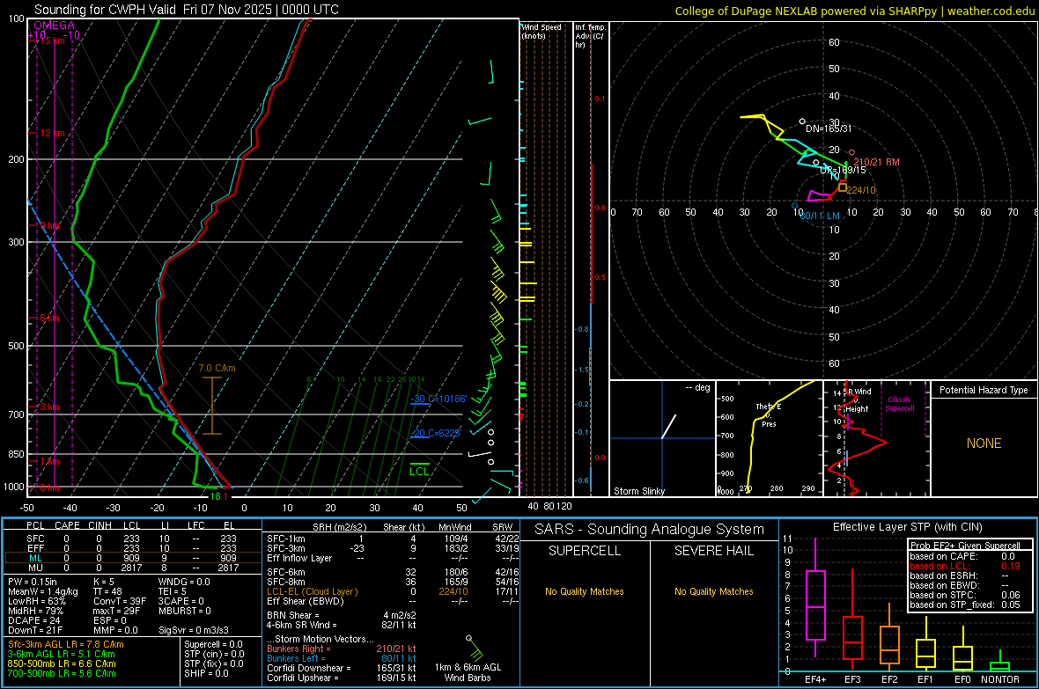The image size is (1039, 689).
Task: Click MeanW = 1.4g/kg value
Action: tap(42, 591)
